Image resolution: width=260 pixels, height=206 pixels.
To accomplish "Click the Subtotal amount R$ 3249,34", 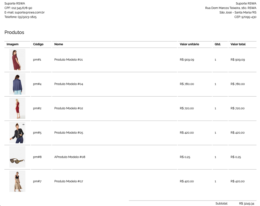I will 246,203.
